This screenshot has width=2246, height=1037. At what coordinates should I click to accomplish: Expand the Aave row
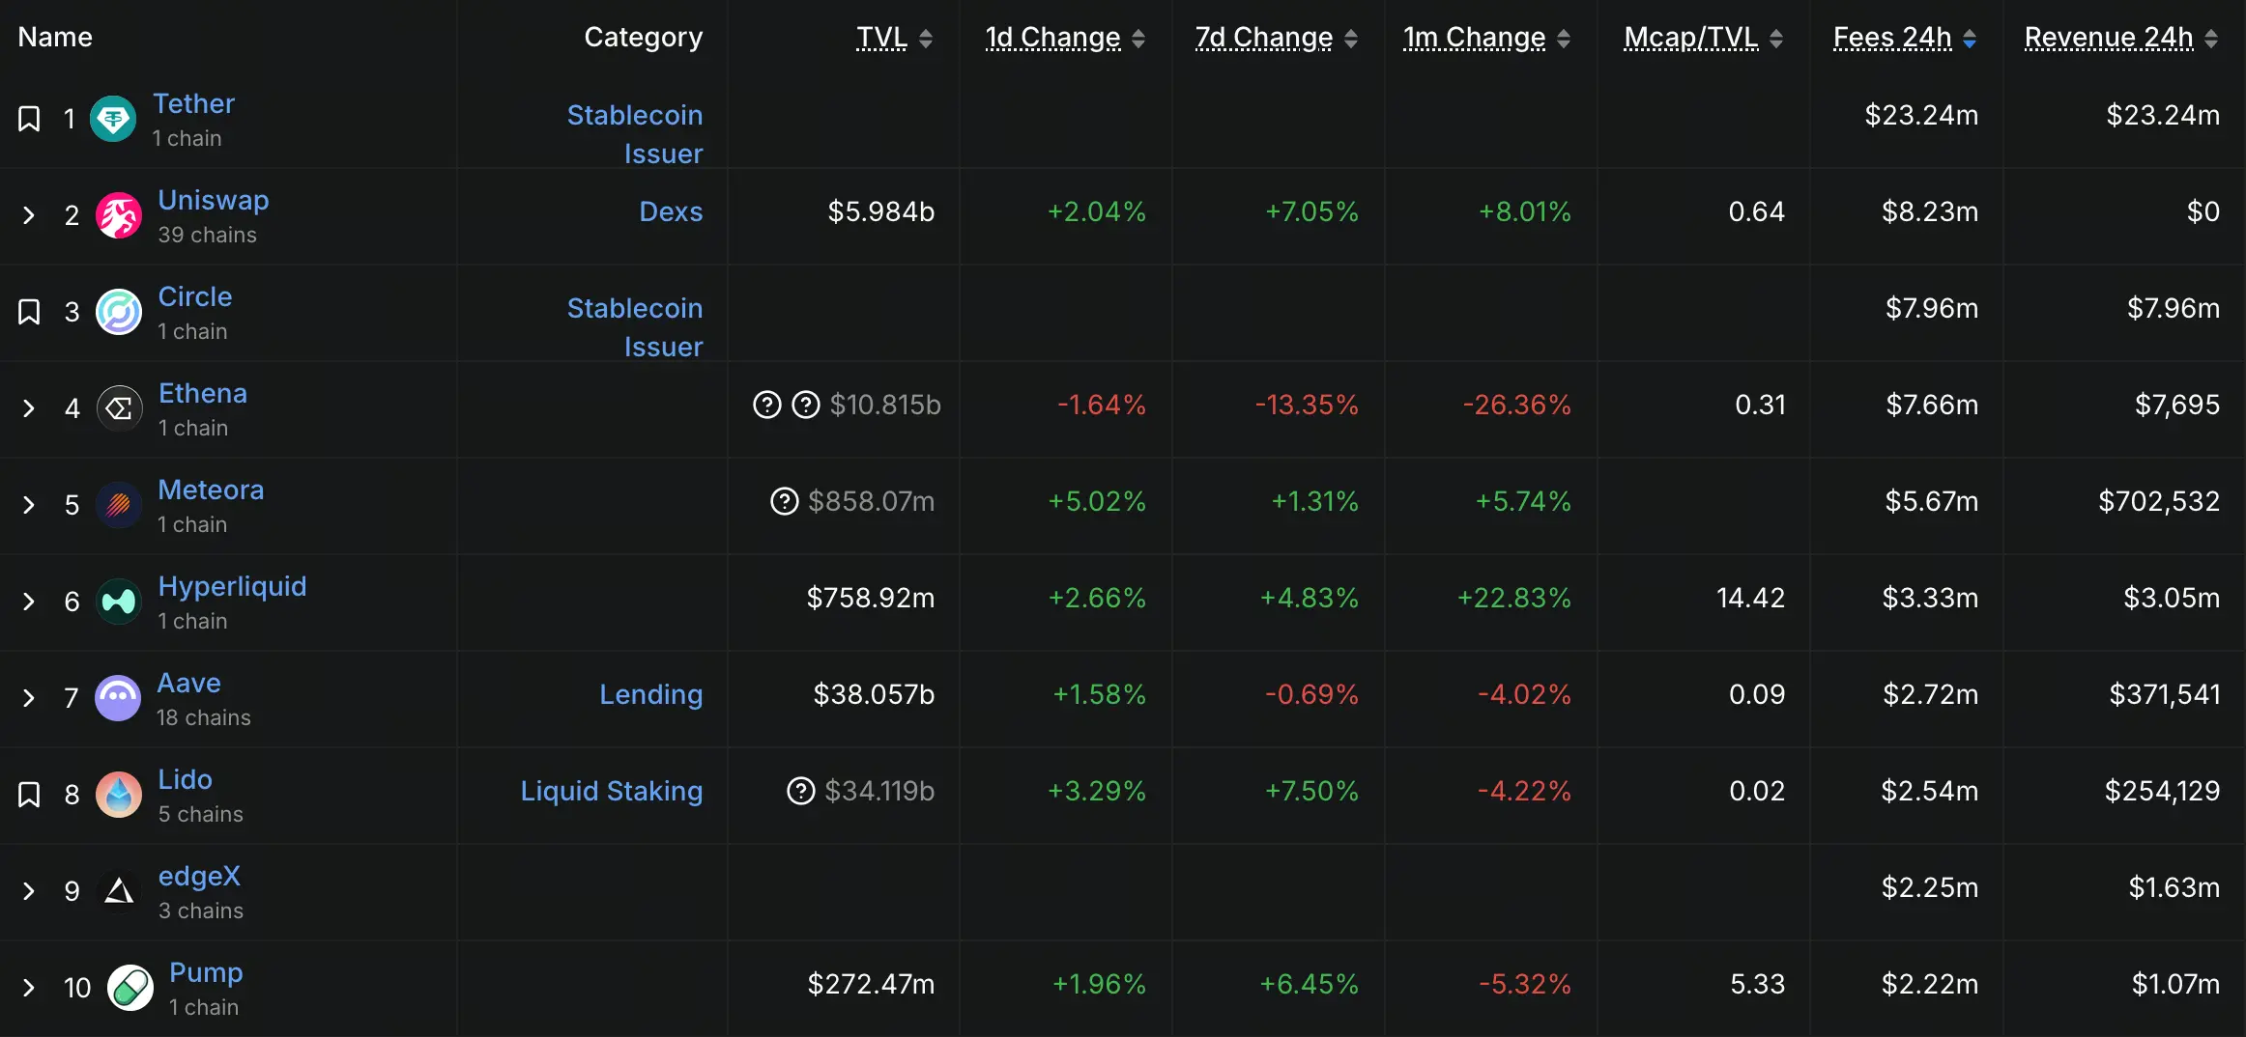click(x=29, y=698)
